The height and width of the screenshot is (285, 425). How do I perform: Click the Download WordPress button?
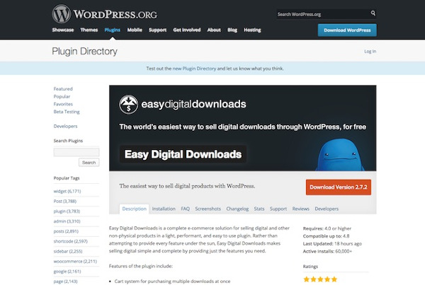coord(347,30)
